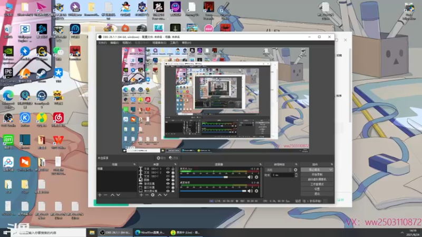This screenshot has height=237, width=422.
Task: Open Steam desktop shortcut
Action: click(x=42, y=75)
